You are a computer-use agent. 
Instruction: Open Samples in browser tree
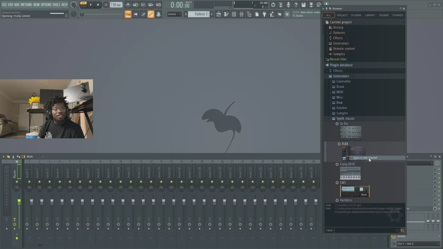pyautogui.click(x=339, y=54)
